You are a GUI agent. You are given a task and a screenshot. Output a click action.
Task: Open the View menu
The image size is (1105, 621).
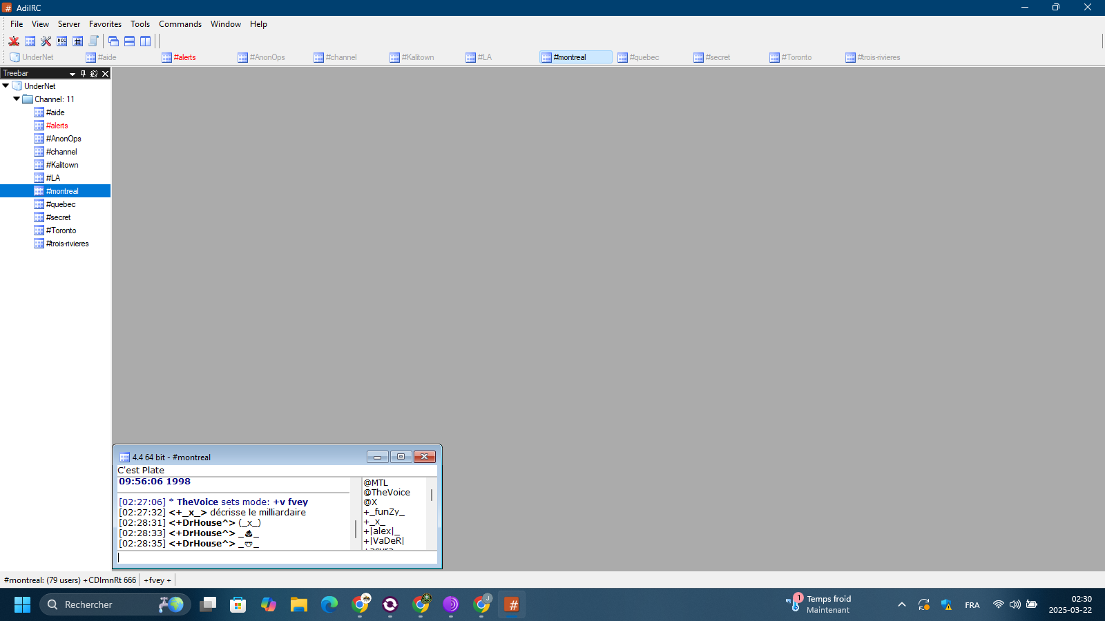point(40,24)
